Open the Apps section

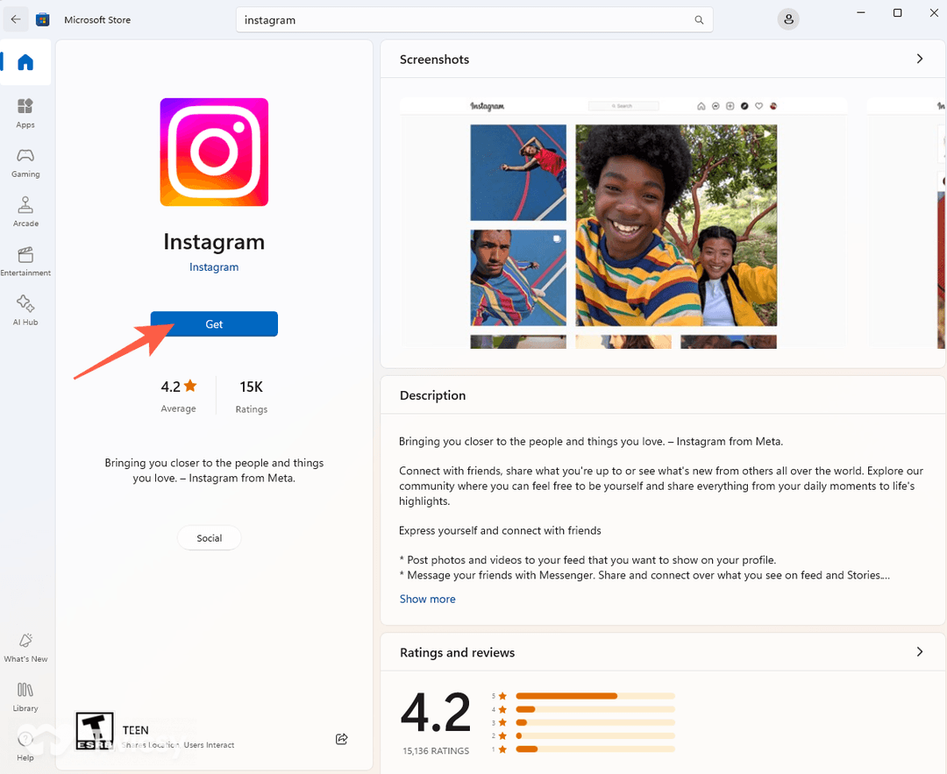click(x=25, y=113)
